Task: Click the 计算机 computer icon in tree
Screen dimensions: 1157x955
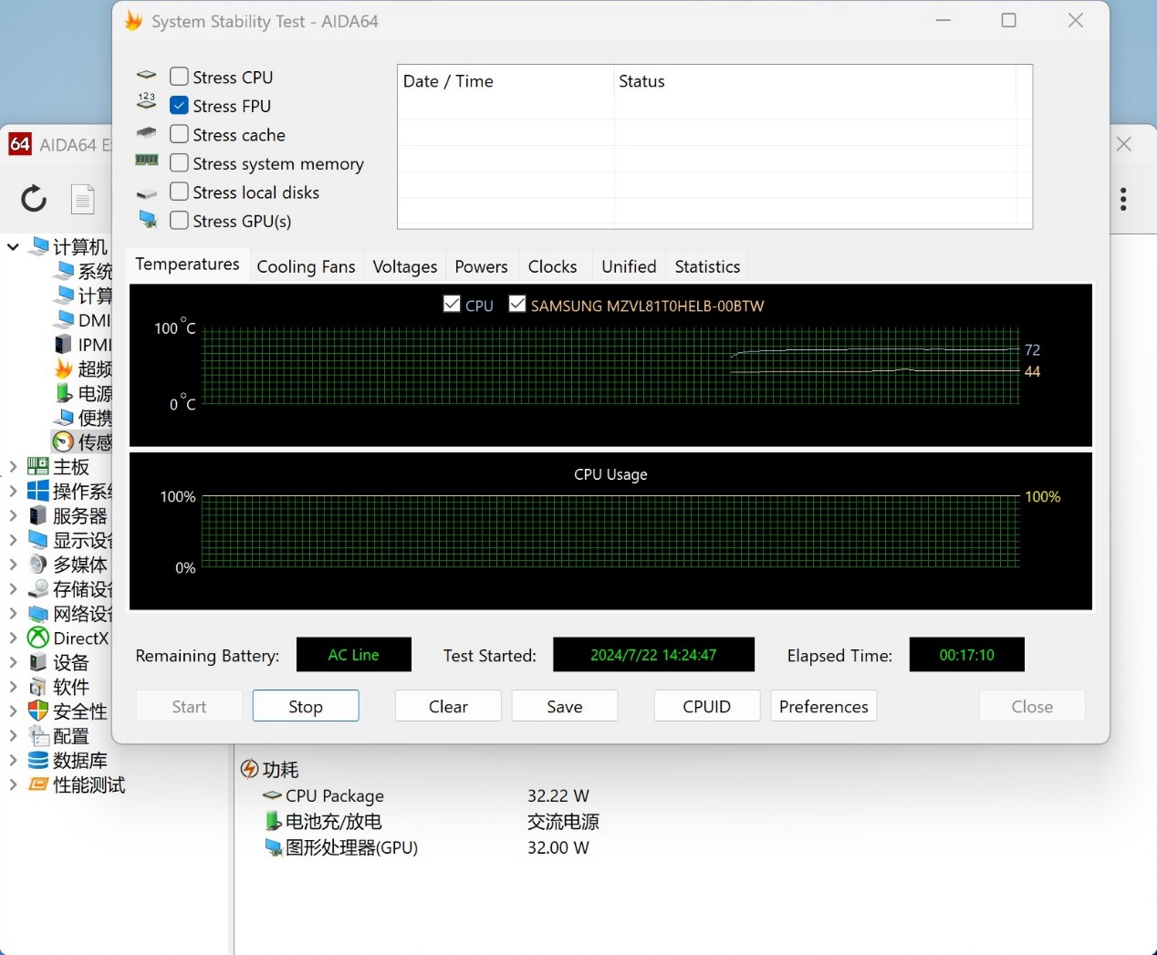Action: pos(38,246)
